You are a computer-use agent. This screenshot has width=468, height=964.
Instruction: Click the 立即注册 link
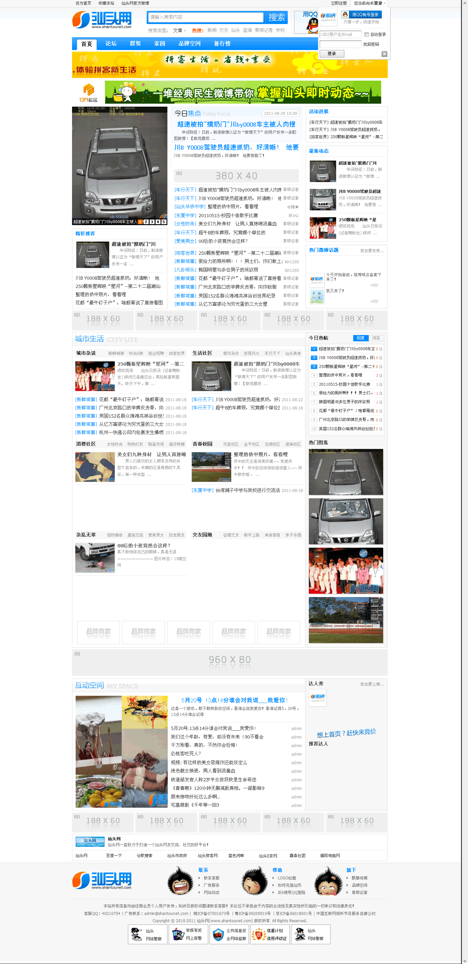[339, 3]
